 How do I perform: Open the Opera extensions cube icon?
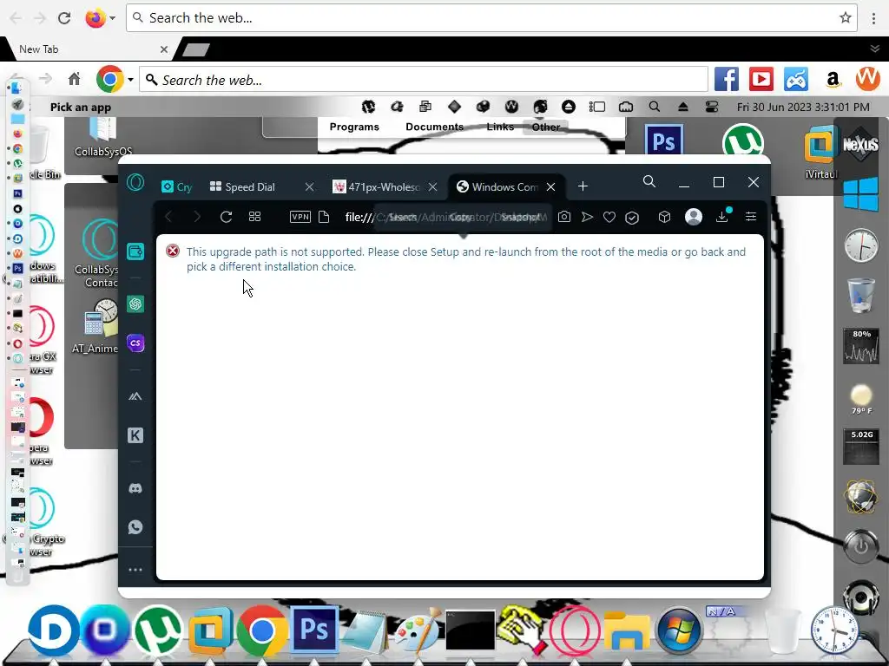(664, 217)
